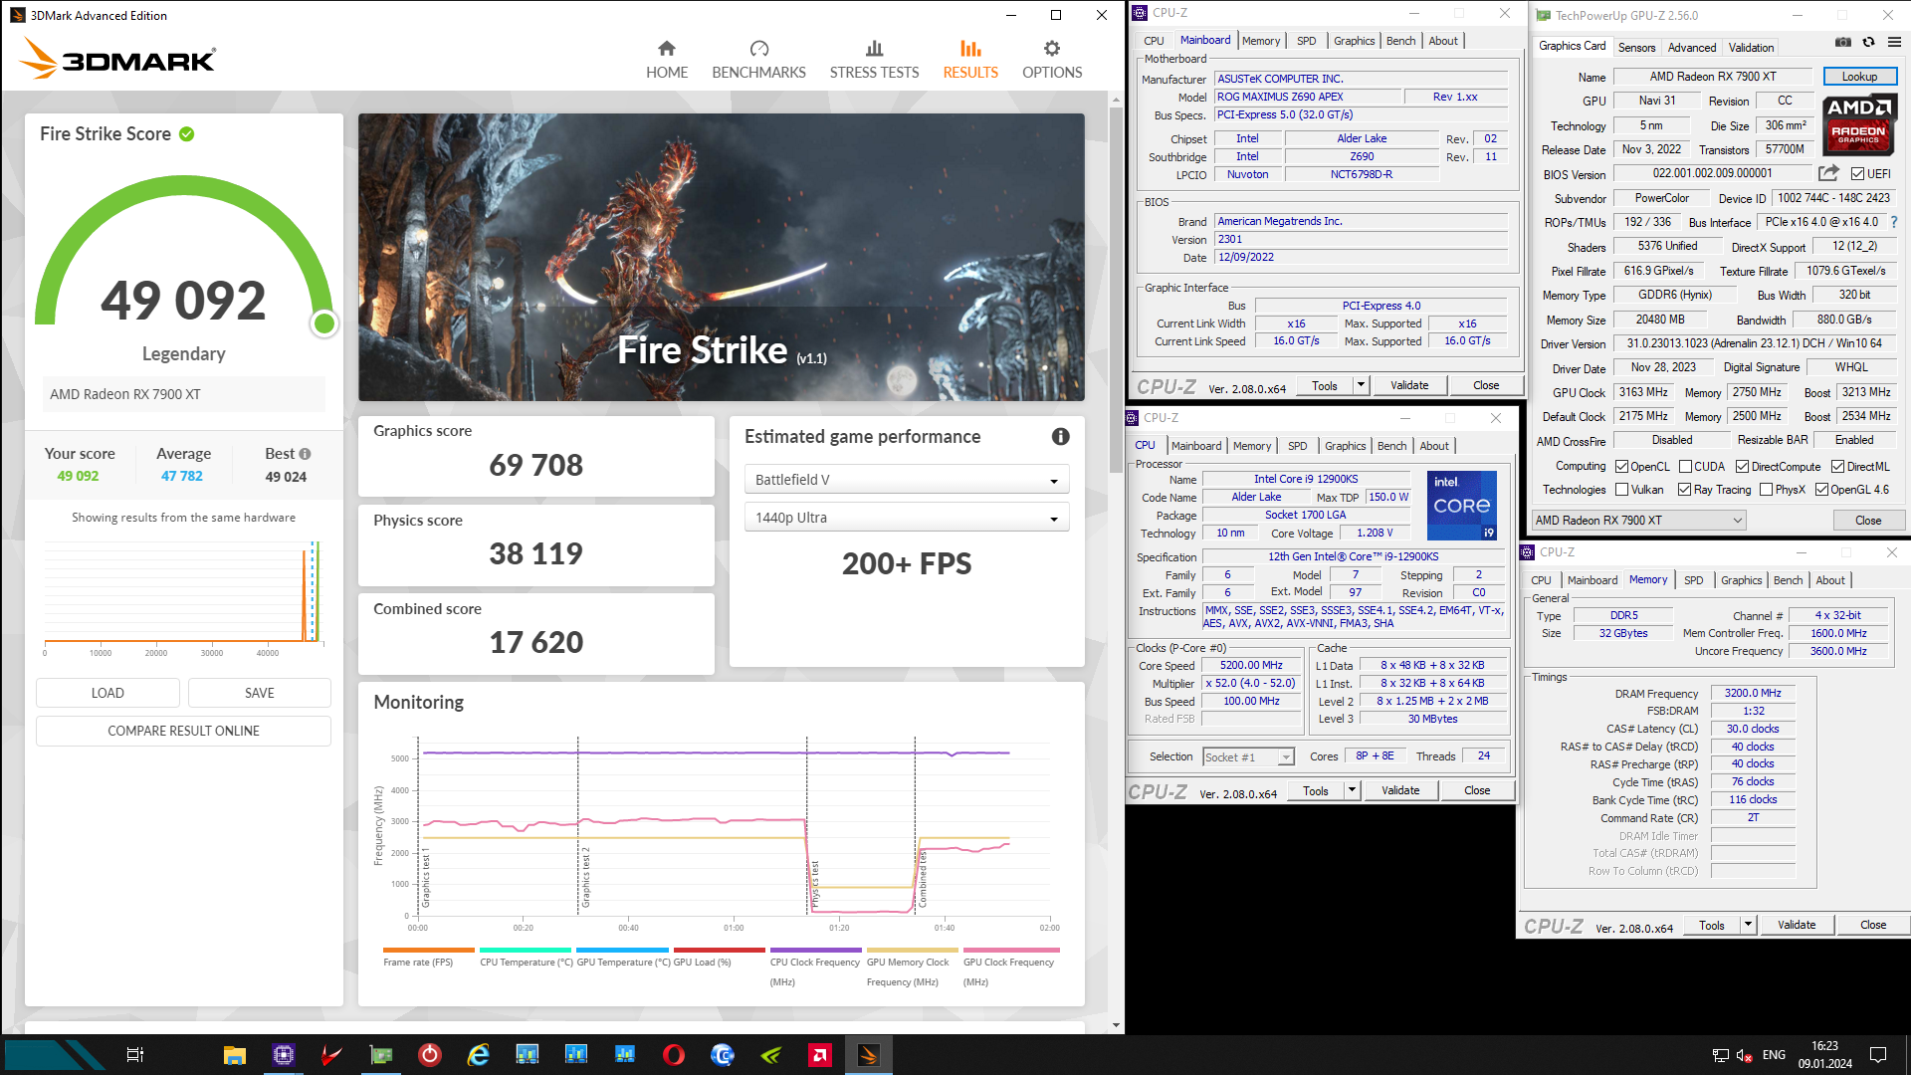The image size is (1911, 1075).
Task: Click the AMD Radeon Graphics logo in GPU-Z
Action: (1858, 124)
